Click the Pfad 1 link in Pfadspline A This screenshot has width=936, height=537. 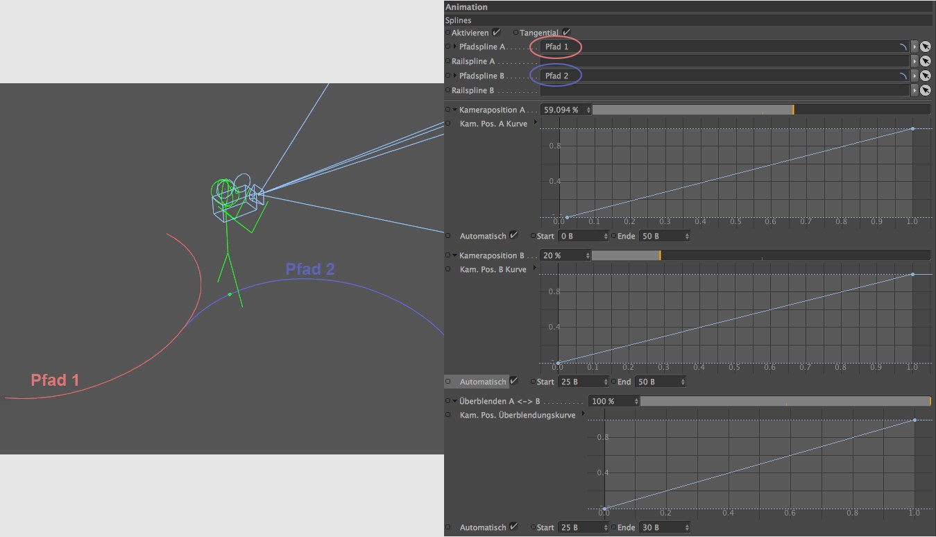[556, 46]
